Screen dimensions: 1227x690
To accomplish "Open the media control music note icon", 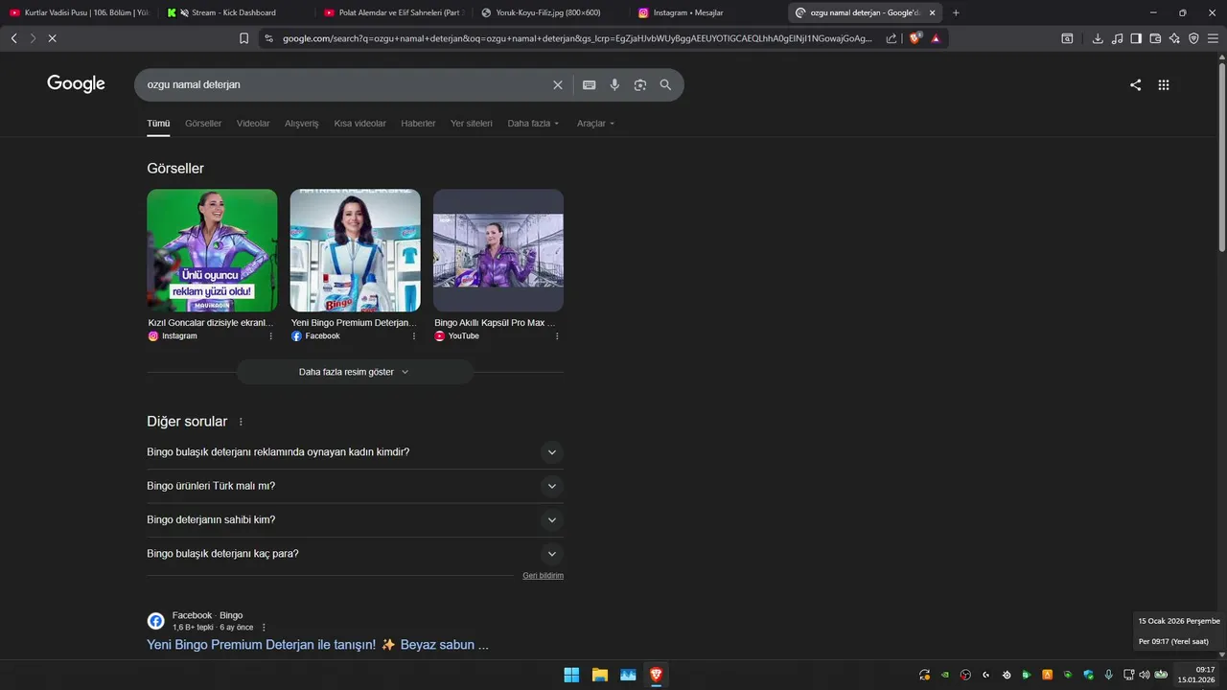I will 1117,38.
